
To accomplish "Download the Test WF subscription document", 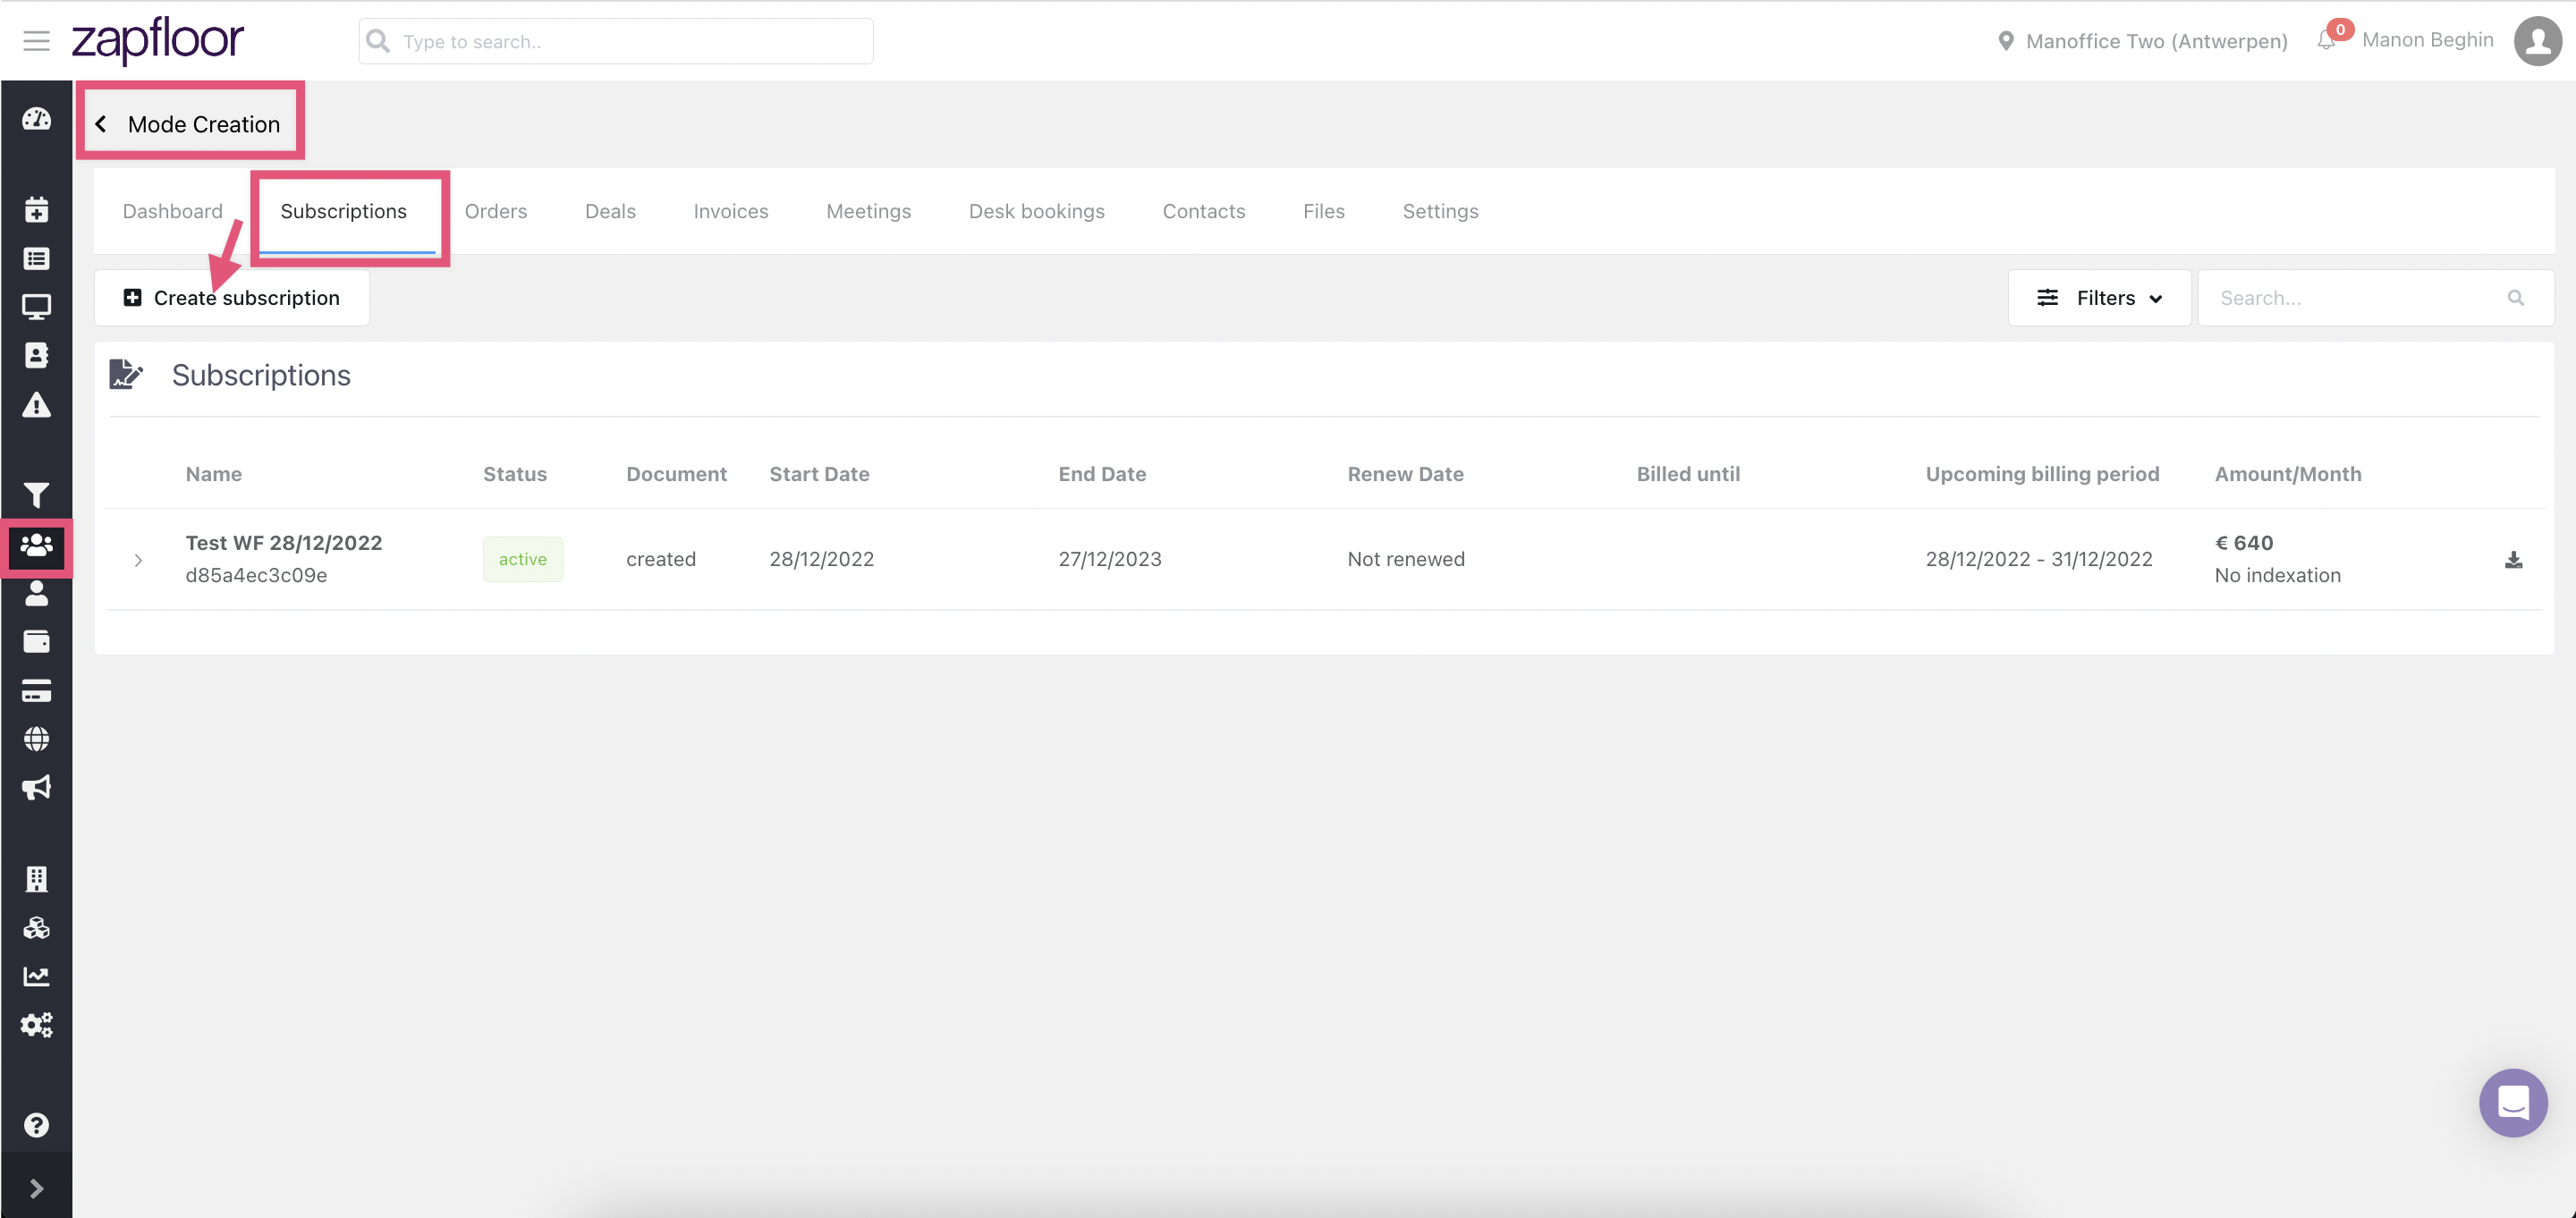I will pyautogui.click(x=2513, y=560).
